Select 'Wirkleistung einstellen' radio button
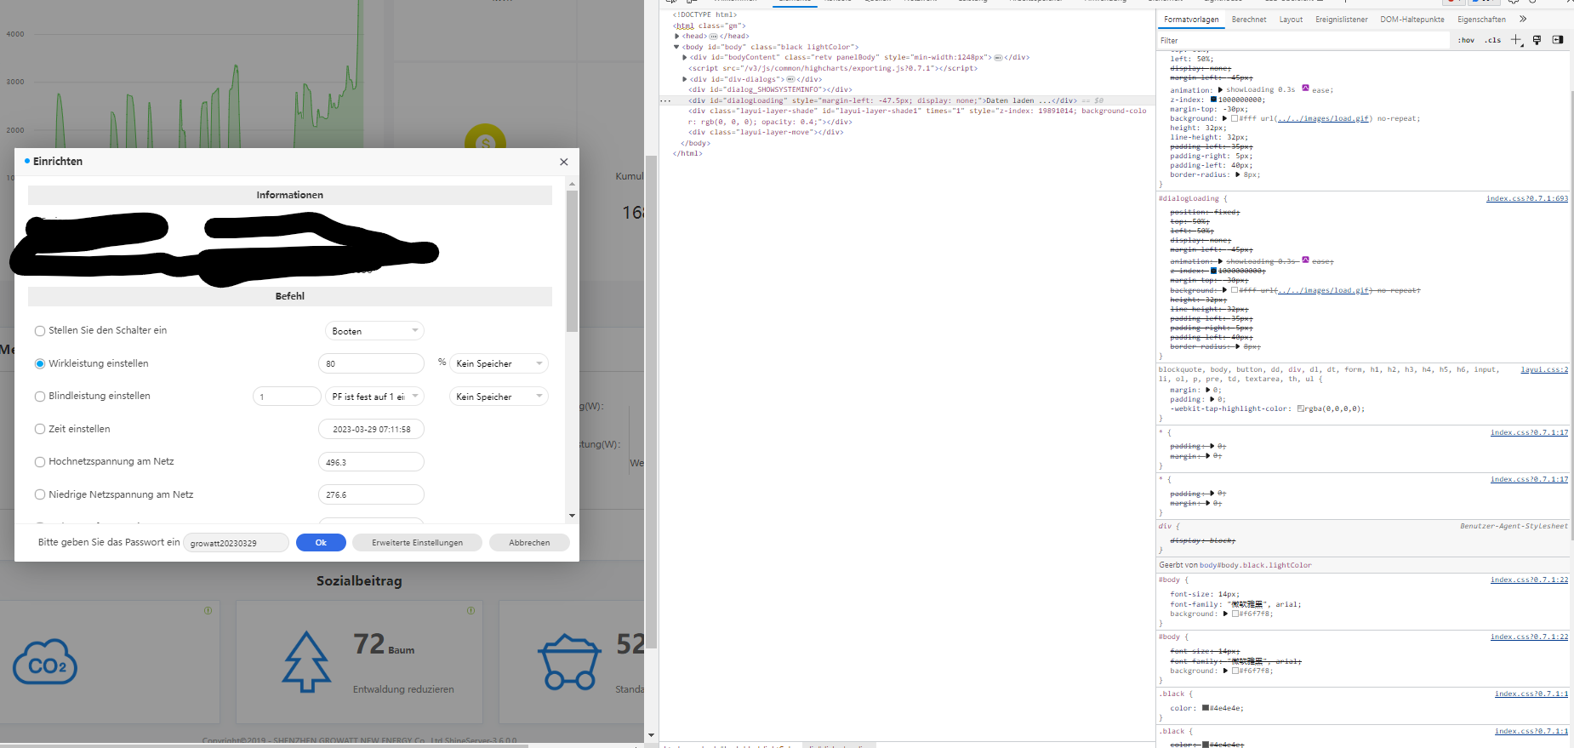The image size is (1574, 748). click(x=40, y=363)
